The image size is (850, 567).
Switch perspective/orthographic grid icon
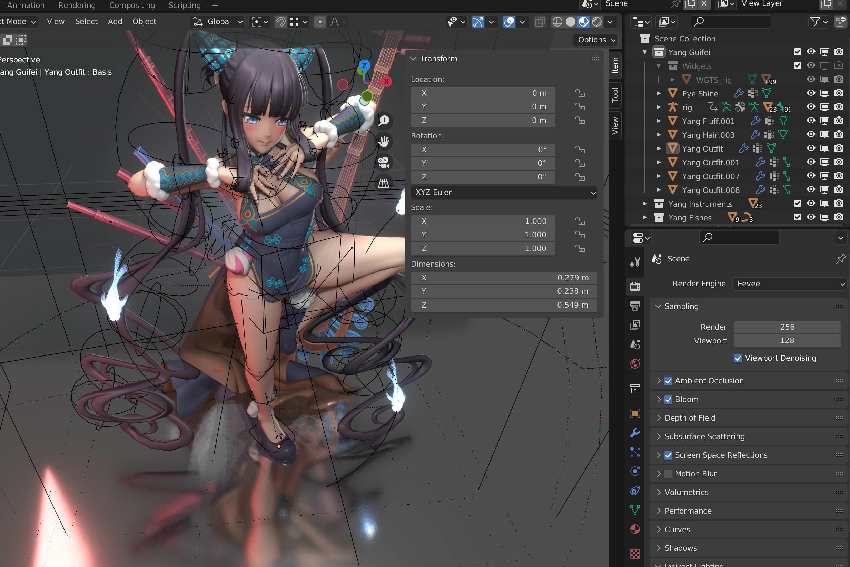click(x=384, y=183)
